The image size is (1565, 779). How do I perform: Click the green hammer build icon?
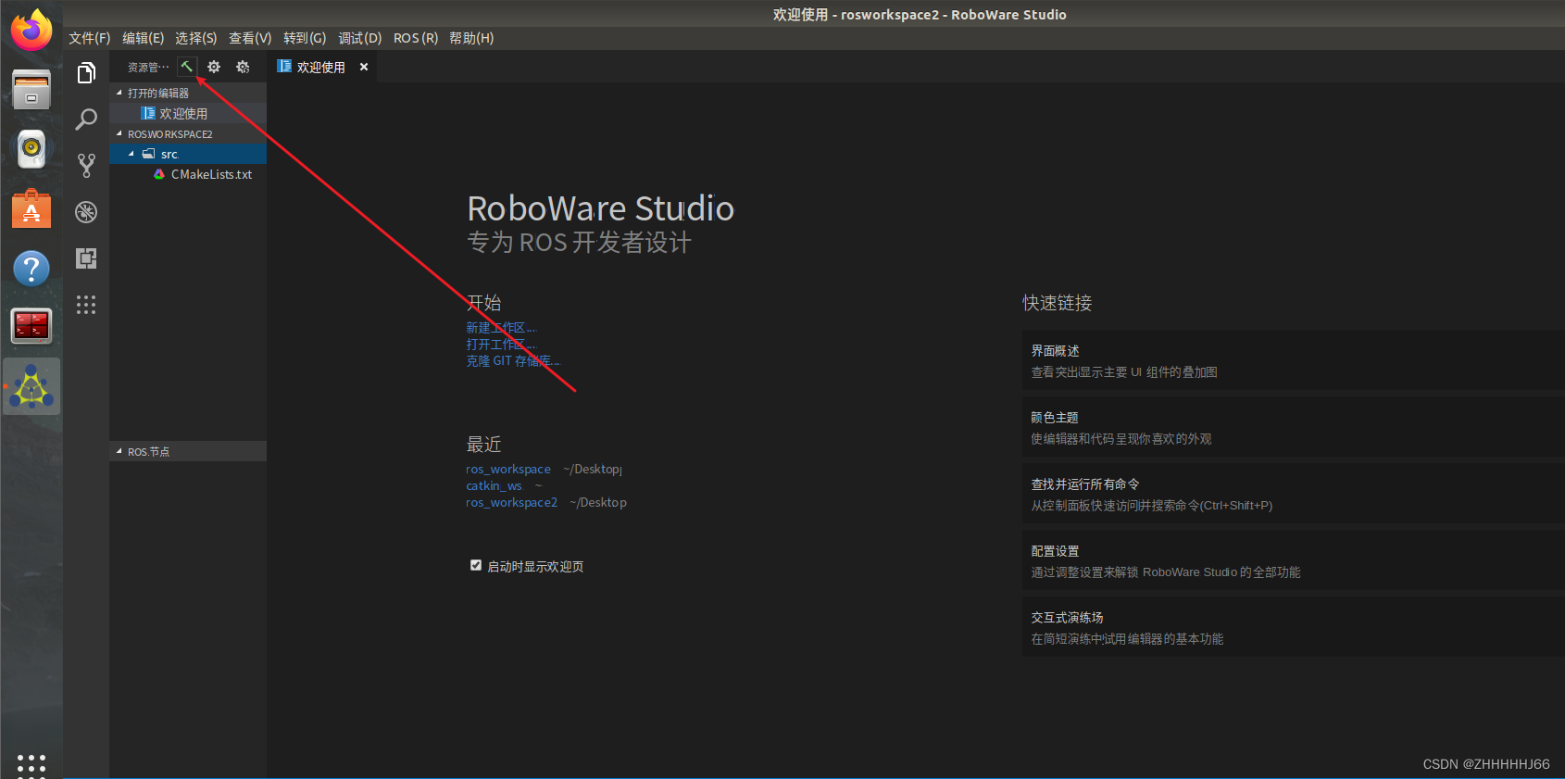[187, 67]
